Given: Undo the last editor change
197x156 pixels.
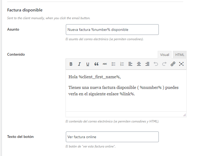Looking at the screenshot, I should (x=156, y=64).
